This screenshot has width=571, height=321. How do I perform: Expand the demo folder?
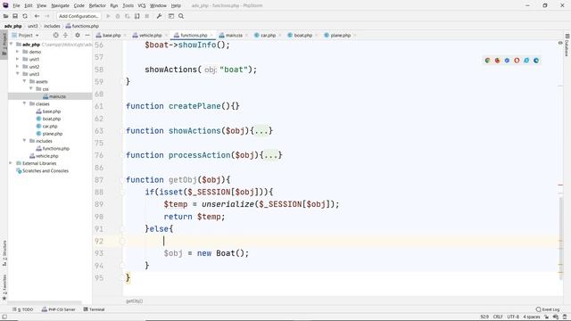pyautogui.click(x=17, y=52)
